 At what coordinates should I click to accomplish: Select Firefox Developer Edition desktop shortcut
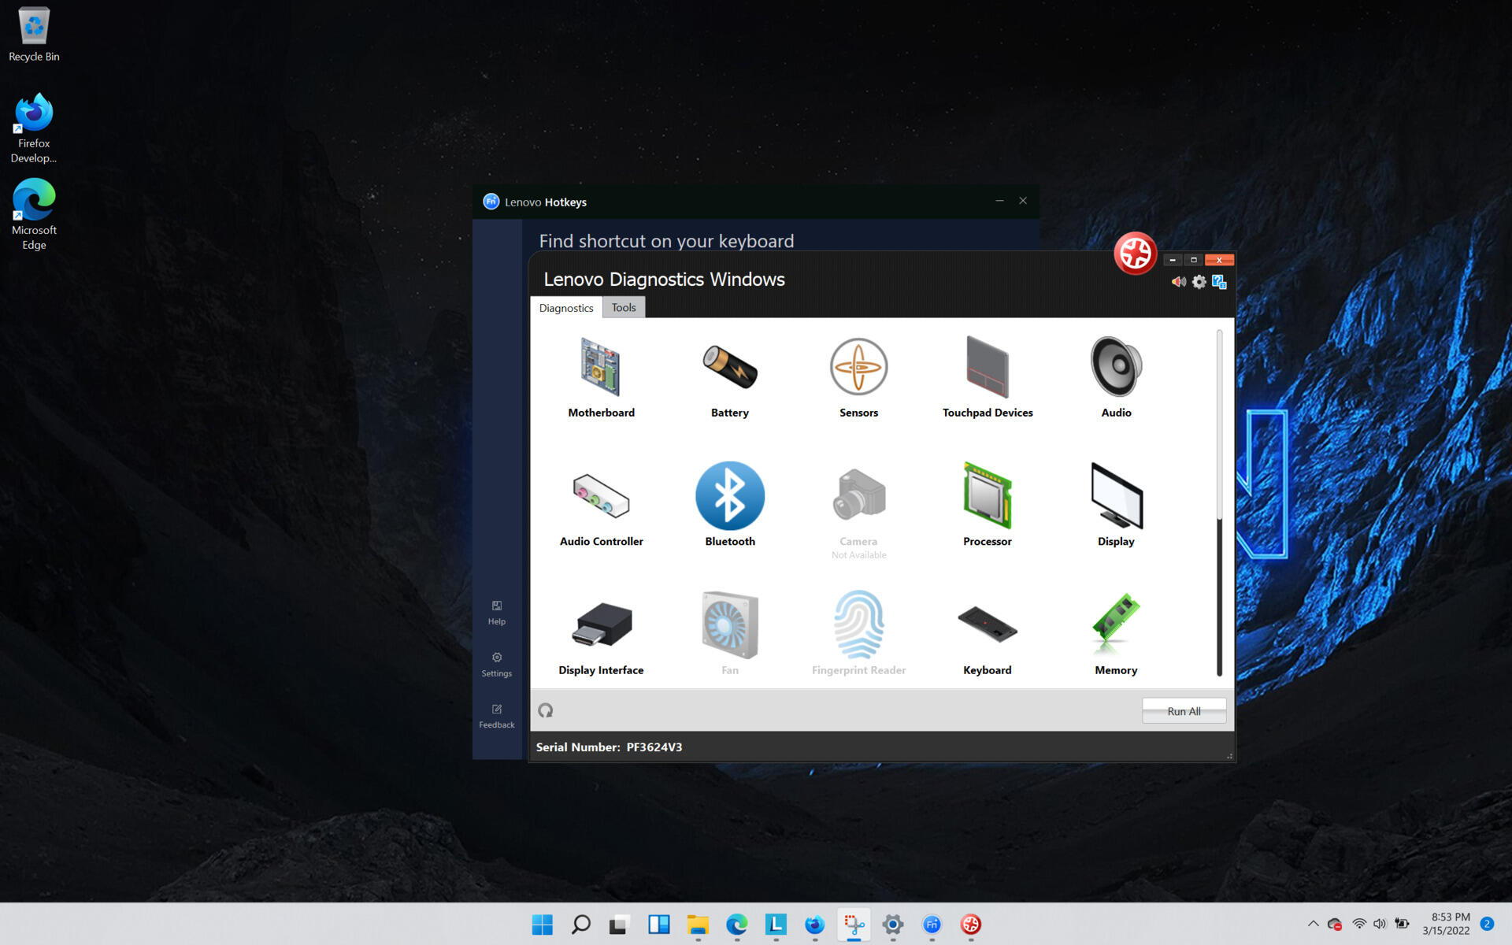[x=34, y=128]
